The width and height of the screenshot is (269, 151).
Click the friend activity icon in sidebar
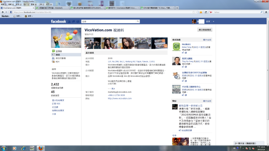(53, 58)
